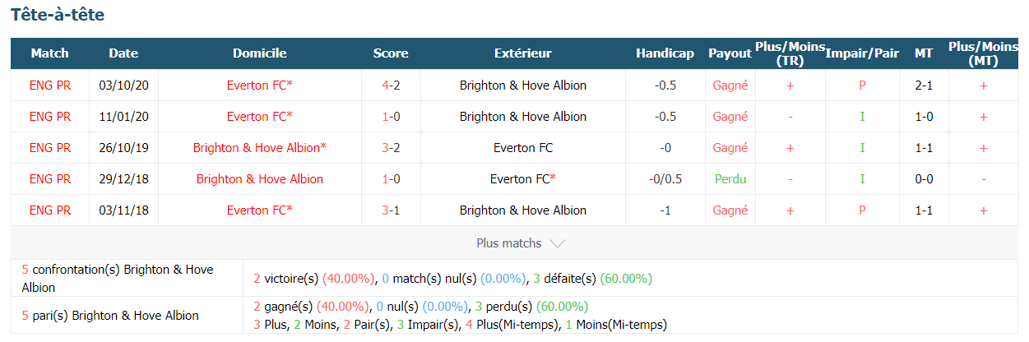
Task: Open Brighton & Hove Albion away team on 03/11/18
Action: [x=523, y=210]
